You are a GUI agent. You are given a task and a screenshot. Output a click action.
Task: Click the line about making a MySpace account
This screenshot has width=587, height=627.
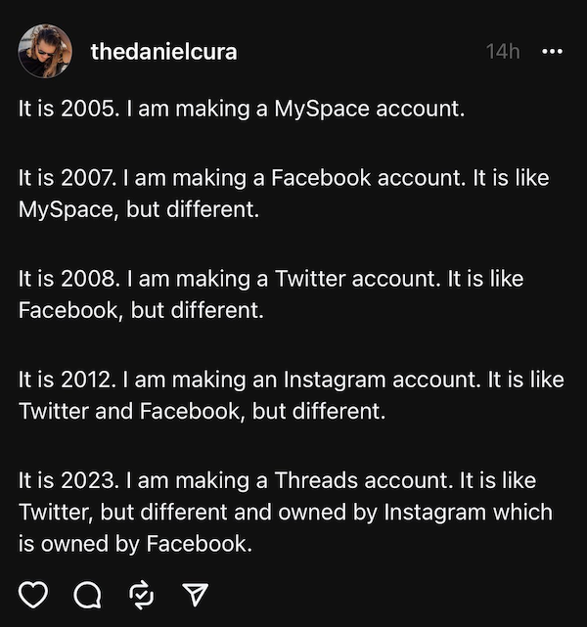(x=242, y=109)
